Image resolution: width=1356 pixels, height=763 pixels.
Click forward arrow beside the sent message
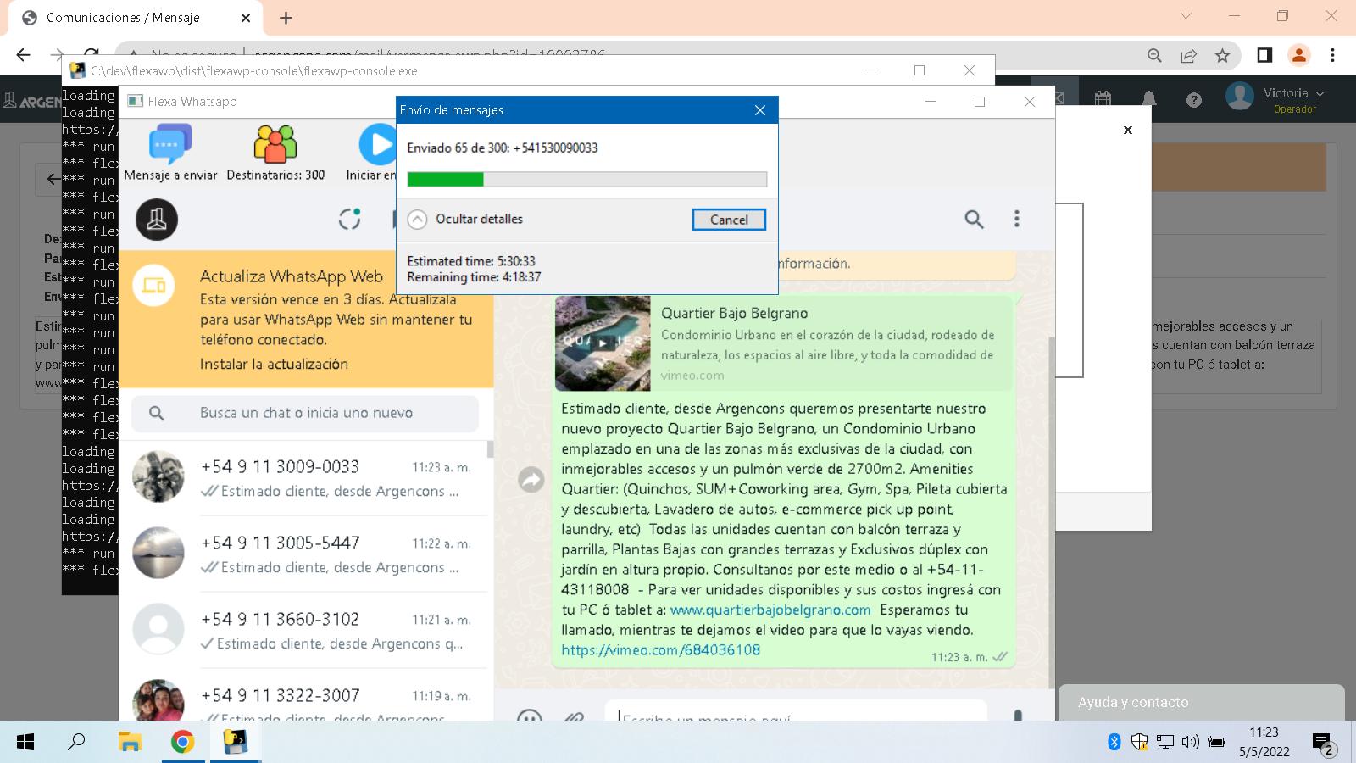pyautogui.click(x=531, y=480)
